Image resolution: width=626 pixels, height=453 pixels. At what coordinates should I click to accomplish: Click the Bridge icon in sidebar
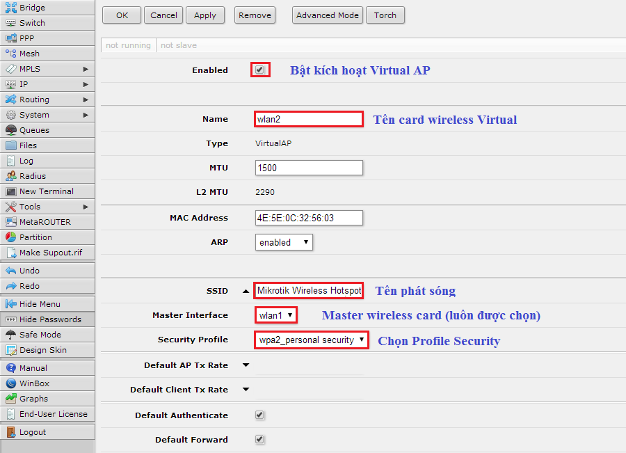coord(11,8)
